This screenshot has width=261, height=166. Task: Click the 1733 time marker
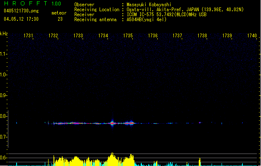tap(78, 36)
